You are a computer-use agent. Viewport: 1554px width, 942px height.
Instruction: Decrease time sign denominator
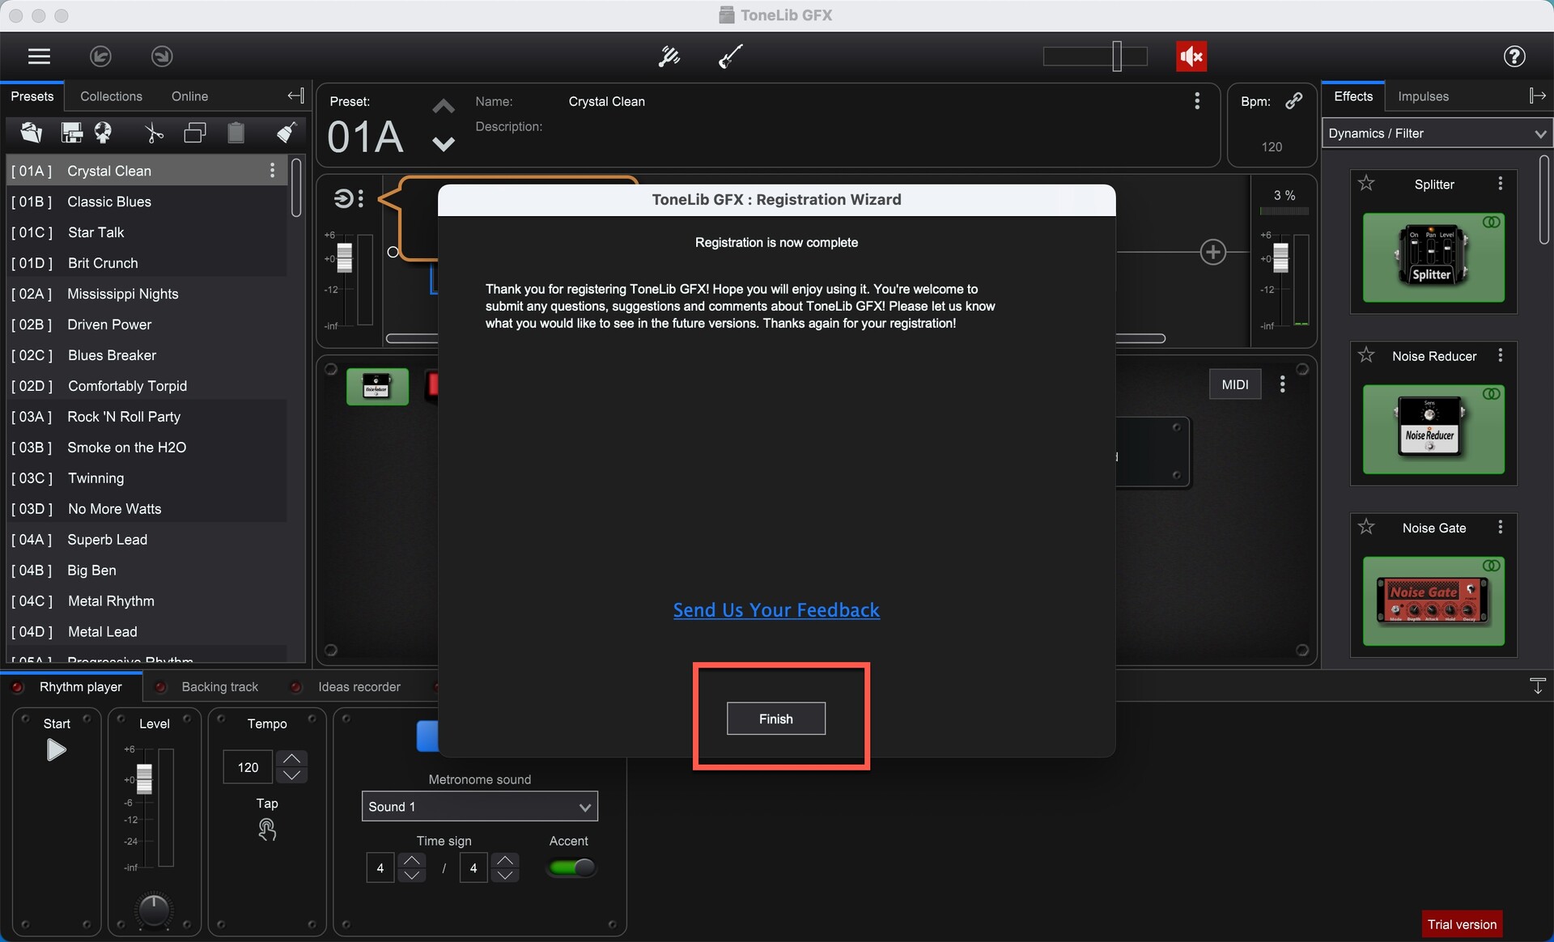(505, 876)
